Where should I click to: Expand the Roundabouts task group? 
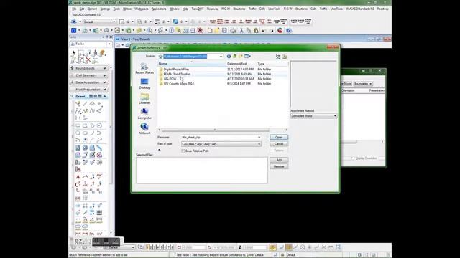pos(104,68)
